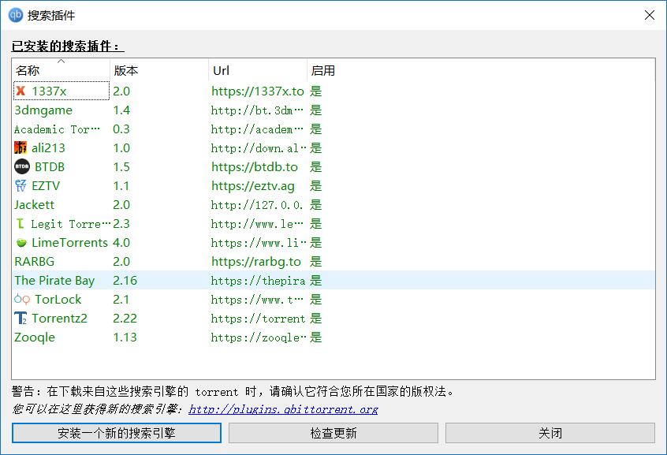Image resolution: width=667 pixels, height=455 pixels.
Task: Click version 2.1 of TorLock
Action: click(121, 299)
